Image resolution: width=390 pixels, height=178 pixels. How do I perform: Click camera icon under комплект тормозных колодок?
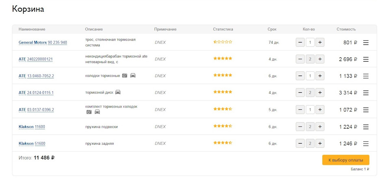point(89,112)
